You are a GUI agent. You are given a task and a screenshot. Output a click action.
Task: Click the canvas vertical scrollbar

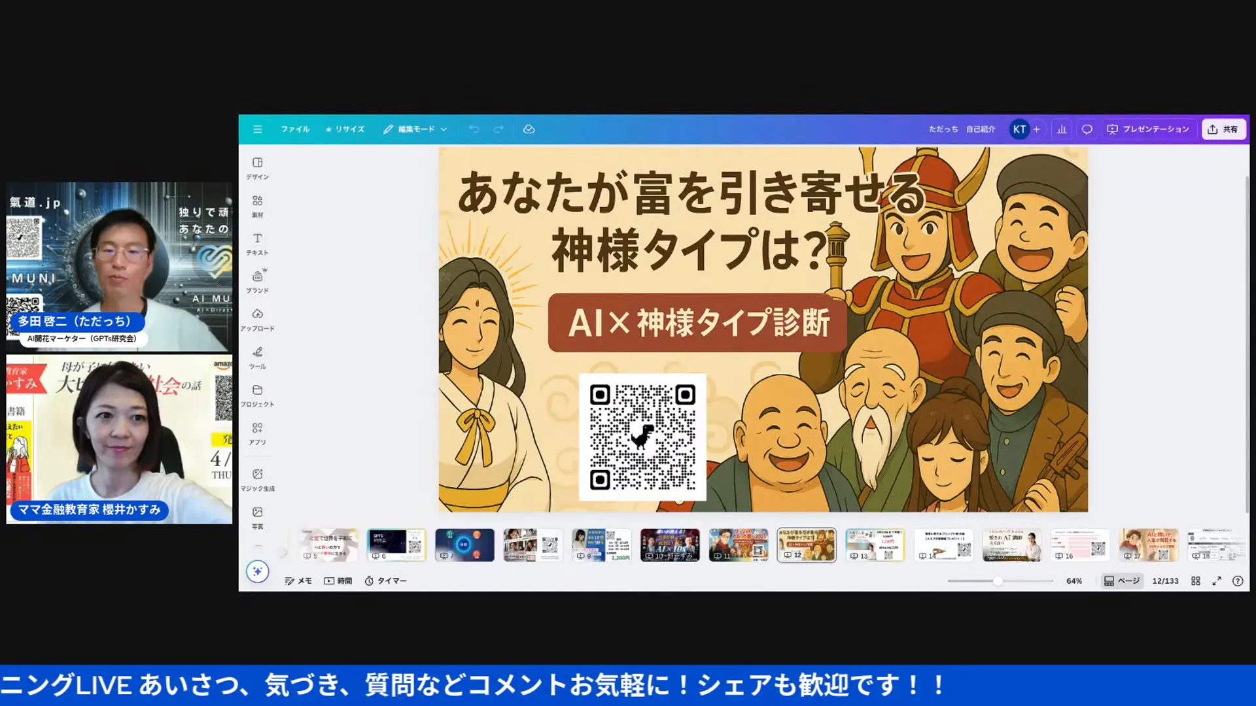(1246, 343)
